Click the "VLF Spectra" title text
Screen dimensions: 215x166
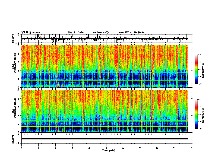tap(31, 33)
